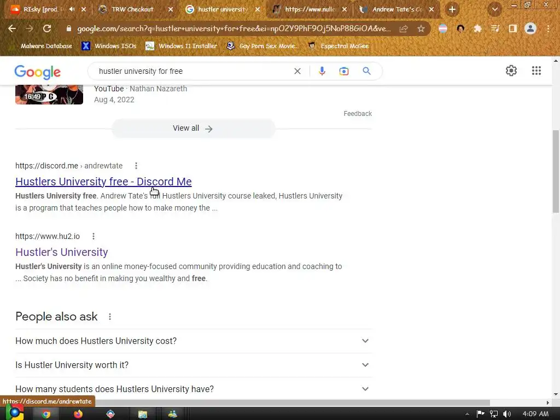Screen dimensions: 560x420
Task: Select the hustler university Google tab
Action: point(222,9)
